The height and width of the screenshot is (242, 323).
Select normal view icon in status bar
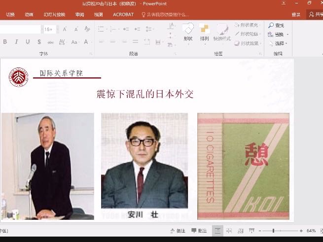(217, 231)
